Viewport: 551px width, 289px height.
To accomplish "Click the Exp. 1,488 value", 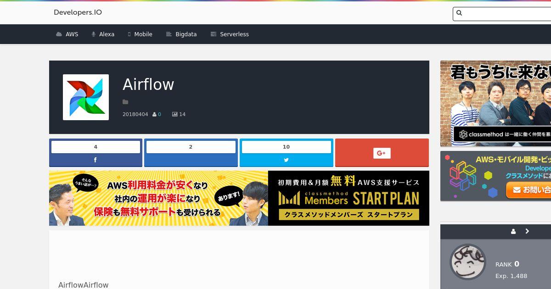I will click(x=511, y=276).
